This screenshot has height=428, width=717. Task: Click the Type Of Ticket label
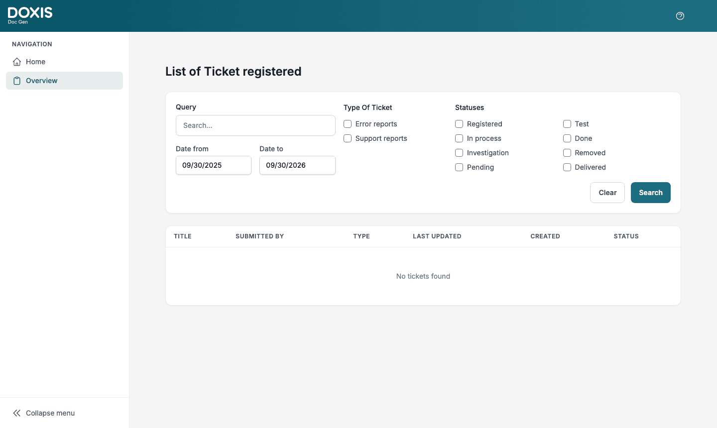tap(368, 107)
